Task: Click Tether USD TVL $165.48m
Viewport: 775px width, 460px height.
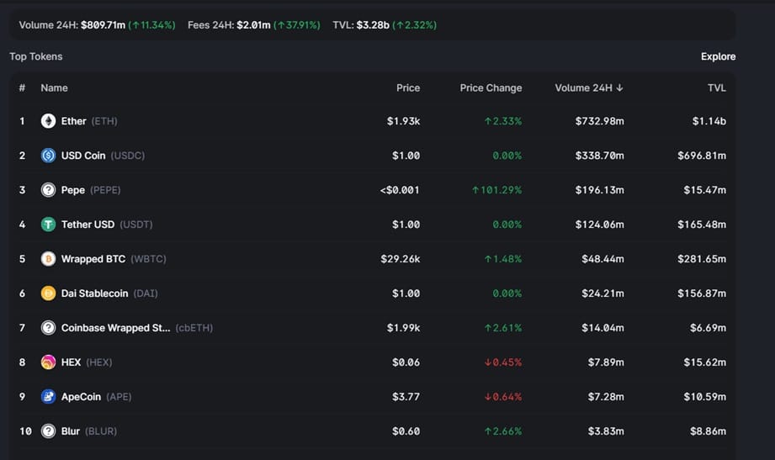Action: pyautogui.click(x=702, y=225)
